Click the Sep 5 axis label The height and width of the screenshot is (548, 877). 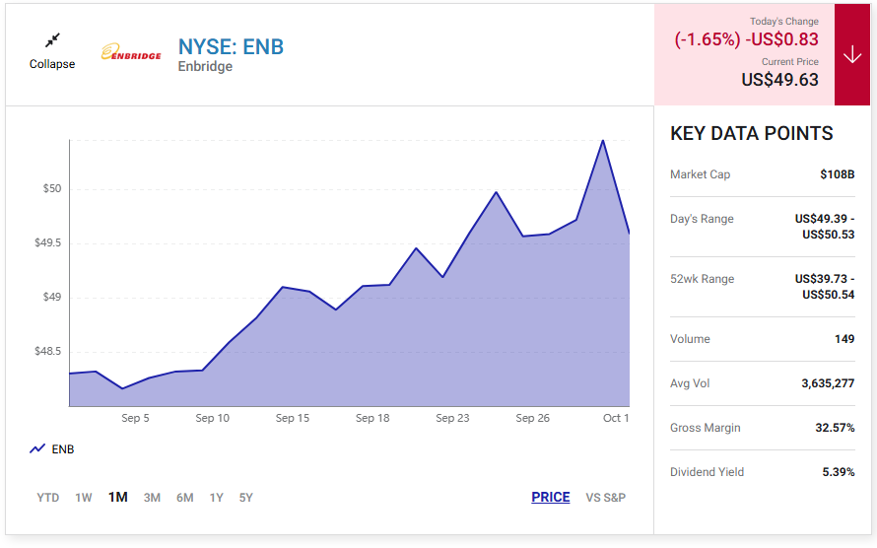135,418
